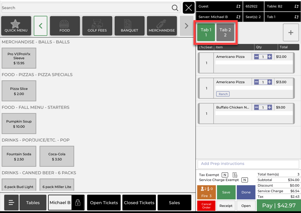Increase quantity of Buffalo Chicken item
Viewport: 301px width, 213px height.
(x=270, y=108)
